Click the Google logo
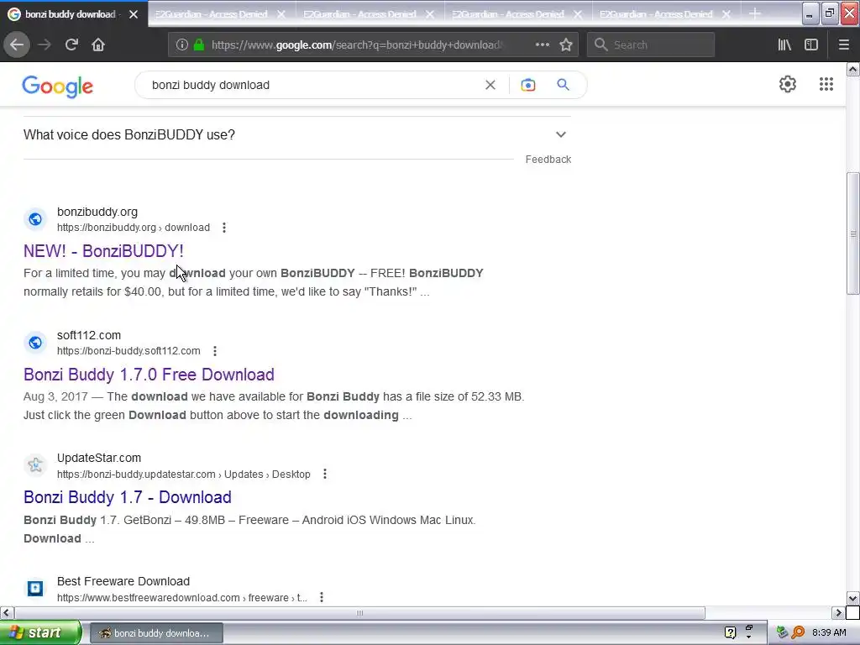Image resolution: width=860 pixels, height=645 pixels. (58, 87)
